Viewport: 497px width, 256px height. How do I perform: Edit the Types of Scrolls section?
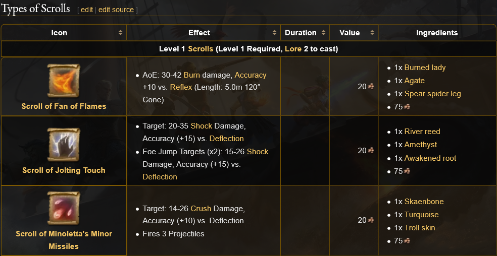coord(87,10)
